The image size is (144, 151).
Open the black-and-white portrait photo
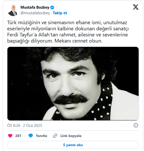tap(73, 84)
